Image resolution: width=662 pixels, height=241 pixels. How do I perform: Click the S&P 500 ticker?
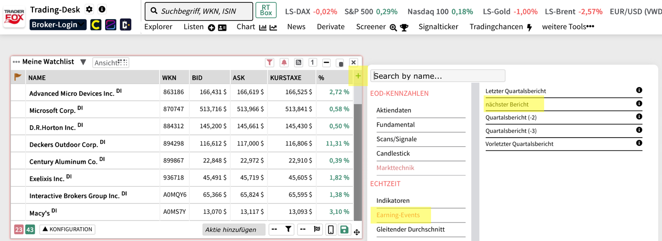371,11
